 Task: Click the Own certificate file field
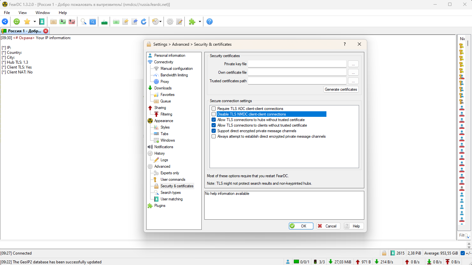pos(297,72)
